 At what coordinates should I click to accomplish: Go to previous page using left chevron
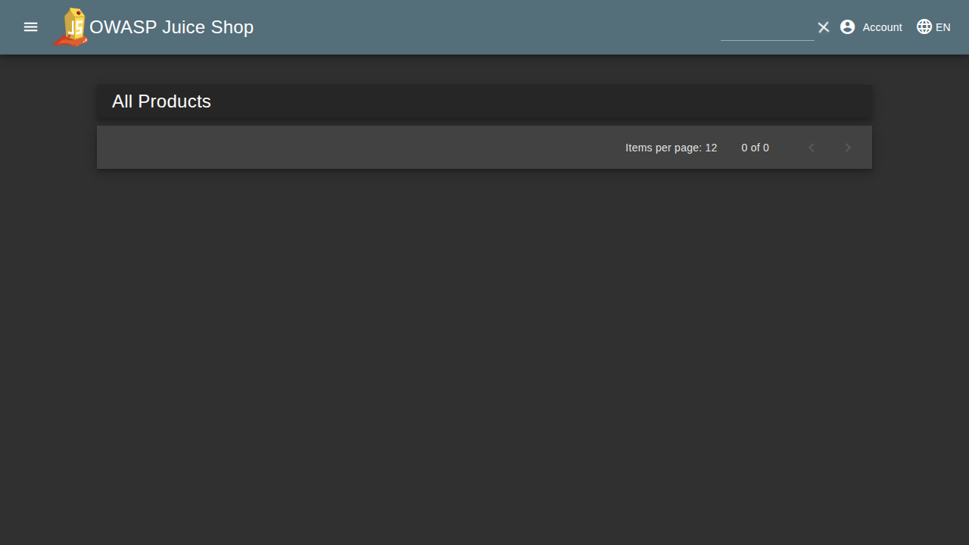812,148
